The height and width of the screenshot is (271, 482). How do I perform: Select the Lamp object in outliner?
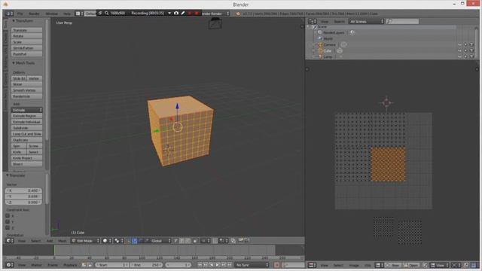pyautogui.click(x=328, y=57)
